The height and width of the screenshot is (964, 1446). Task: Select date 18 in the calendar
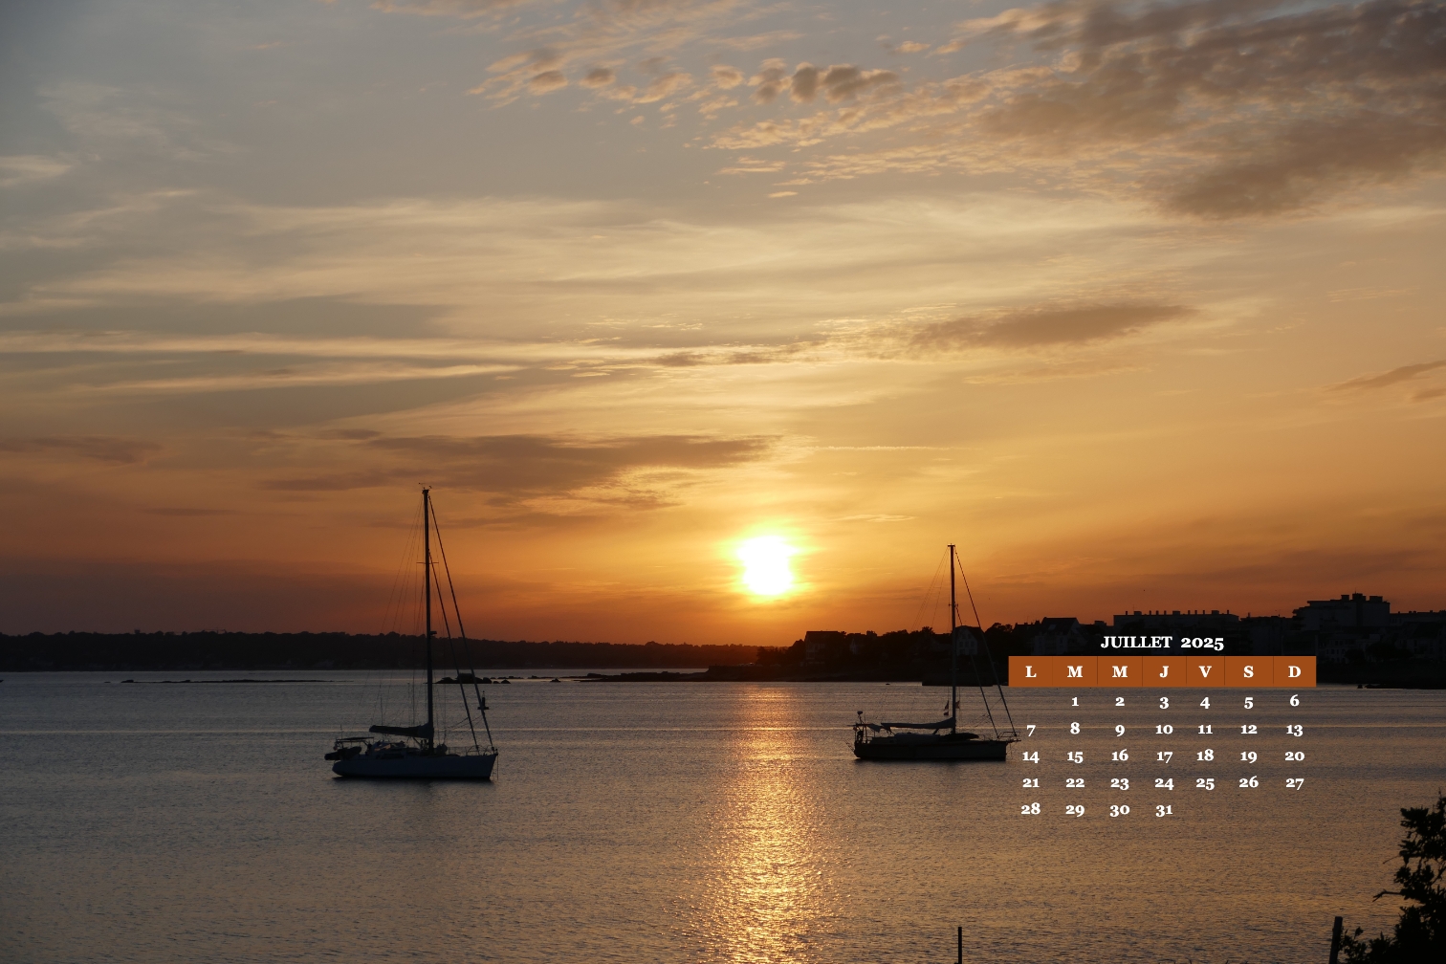pos(1205,755)
